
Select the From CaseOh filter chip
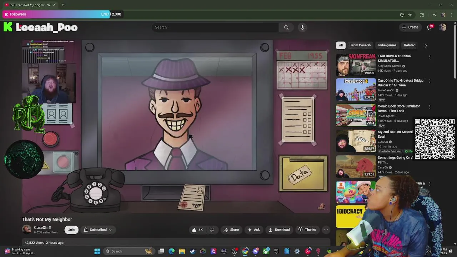pos(360,45)
